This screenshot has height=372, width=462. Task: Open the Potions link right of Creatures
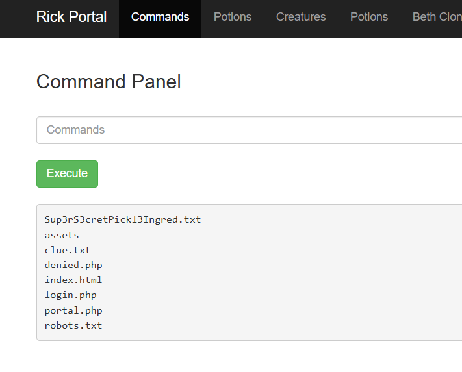coord(369,17)
